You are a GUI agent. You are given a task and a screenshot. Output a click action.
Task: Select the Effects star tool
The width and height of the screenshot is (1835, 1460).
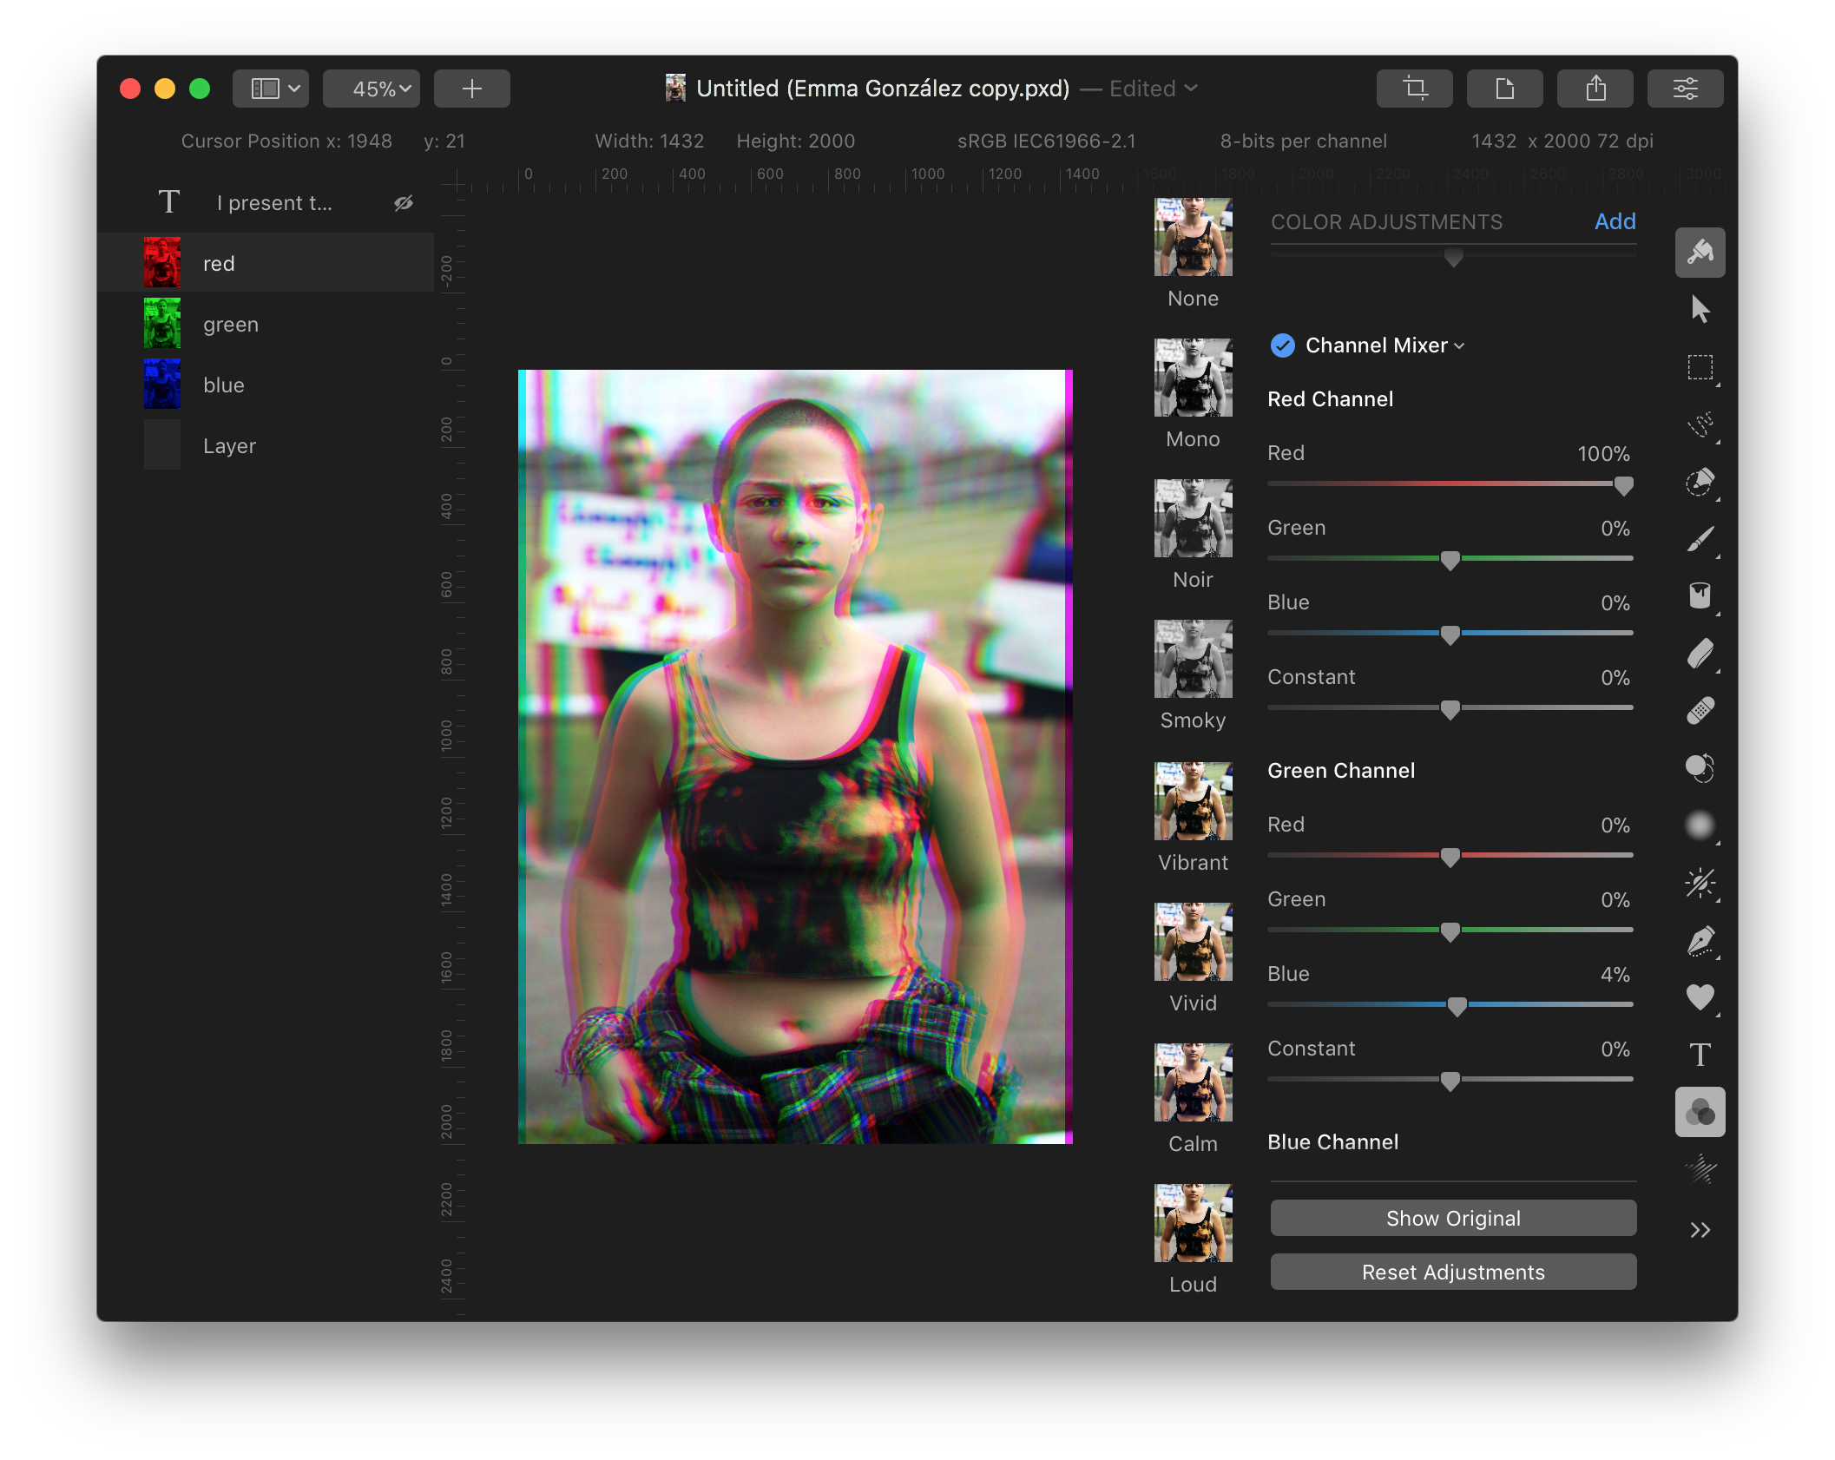(x=1700, y=1169)
